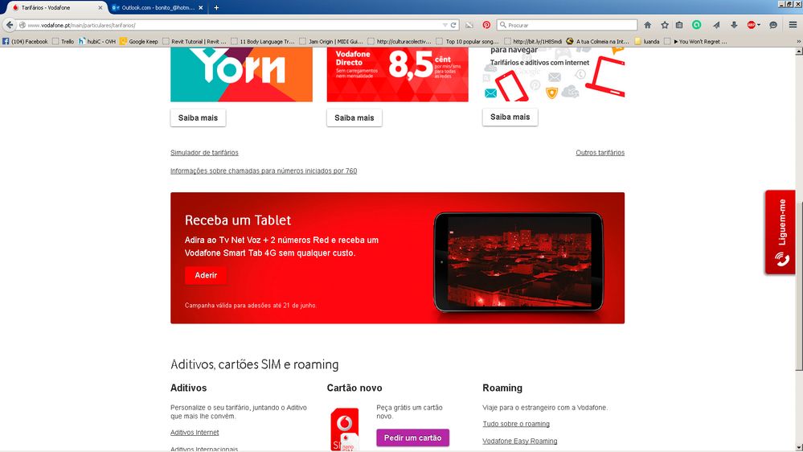Switch to the Outlook.com tab

tap(154, 8)
